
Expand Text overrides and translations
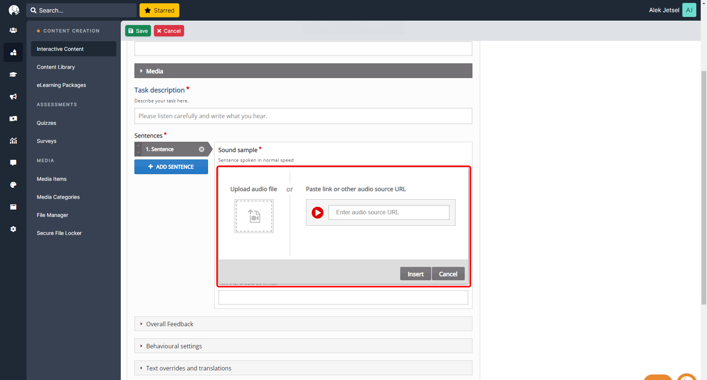[303, 368]
